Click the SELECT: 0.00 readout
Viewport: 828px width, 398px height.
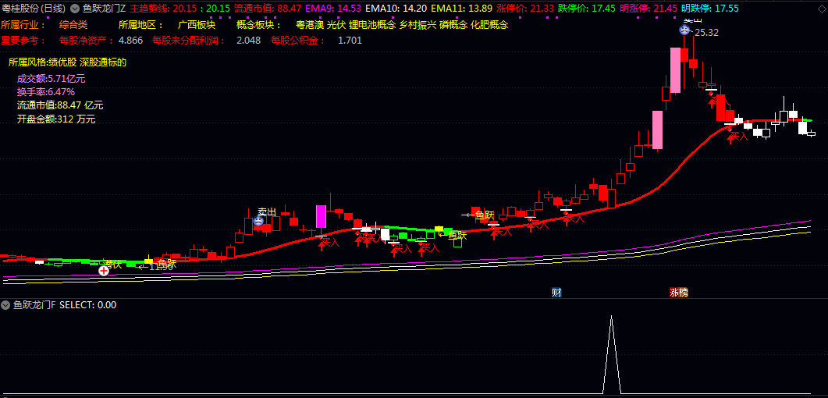click(x=88, y=304)
